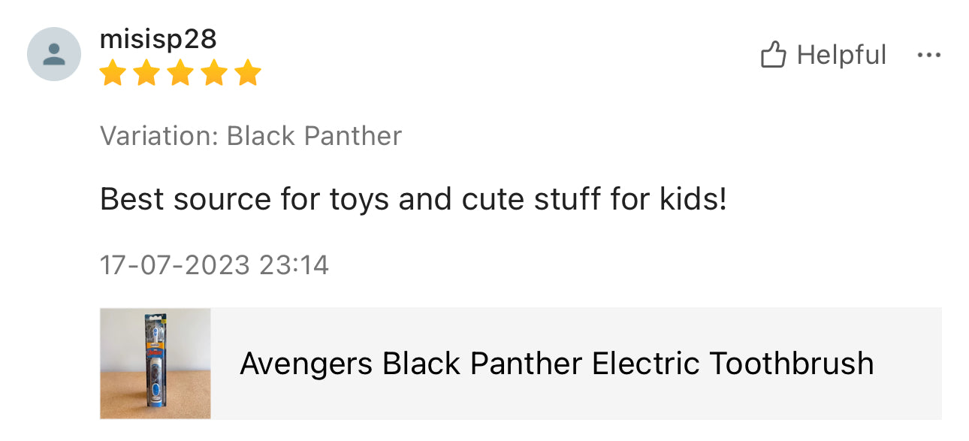Viewport: 969px width, 441px height.
Task: Click the thumbs-up icon
Action: (x=773, y=55)
